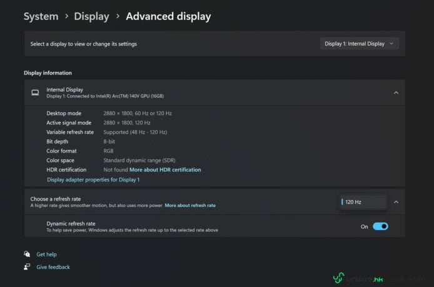
Task: Click the unwire.hk watermark logo
Action: tap(340, 278)
